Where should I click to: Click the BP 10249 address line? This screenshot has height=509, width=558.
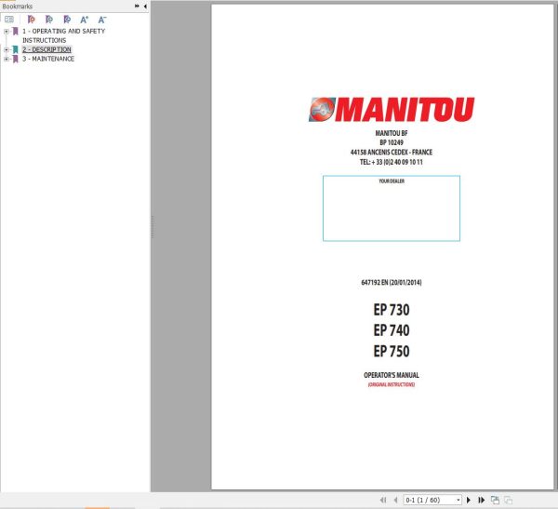point(392,142)
